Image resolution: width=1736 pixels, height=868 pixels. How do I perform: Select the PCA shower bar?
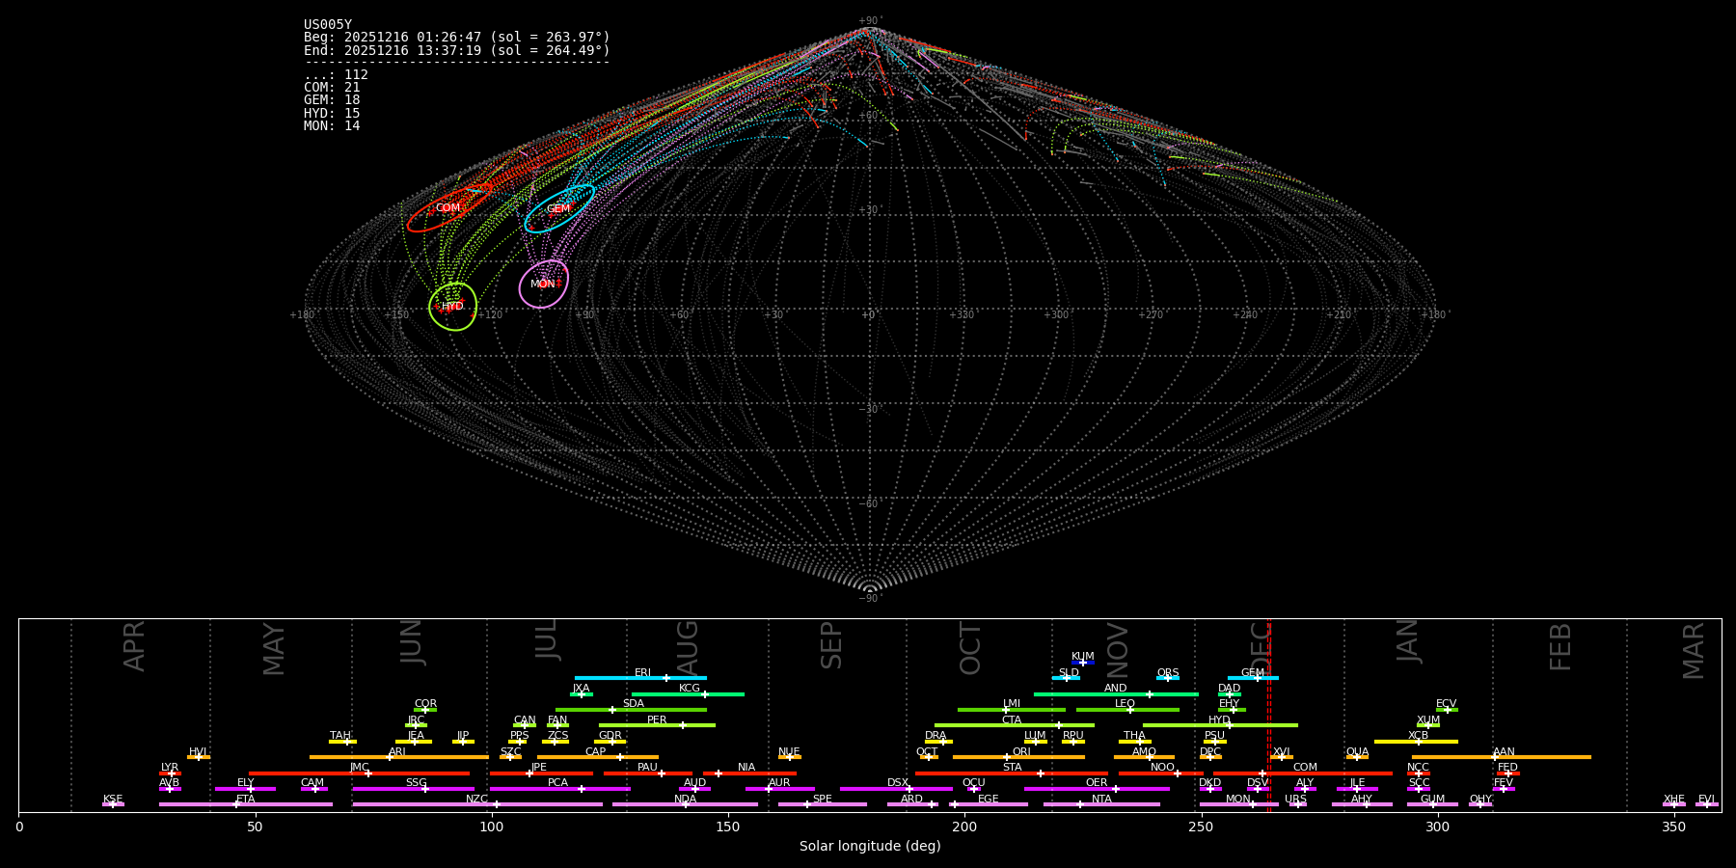559,789
